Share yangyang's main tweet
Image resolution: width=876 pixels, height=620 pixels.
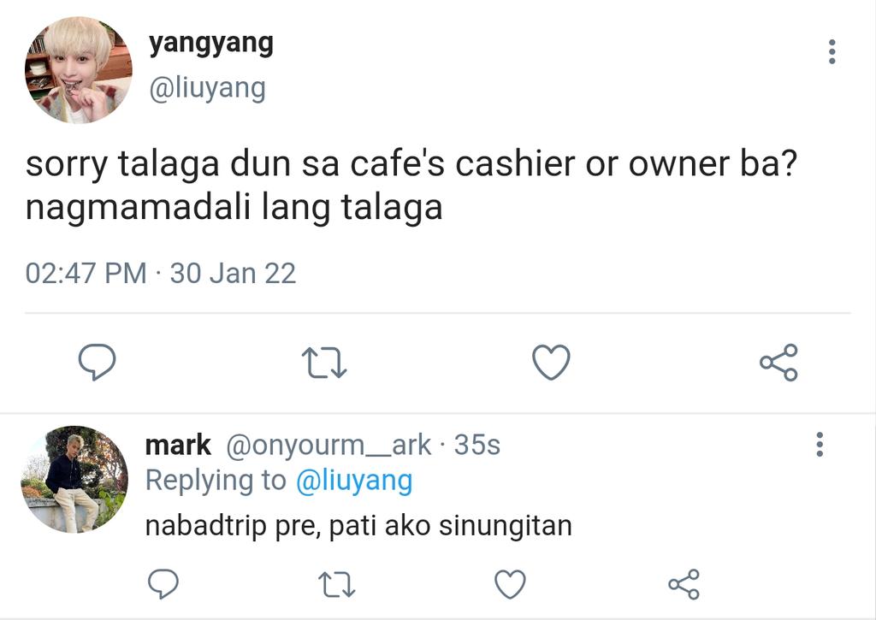[x=778, y=362]
